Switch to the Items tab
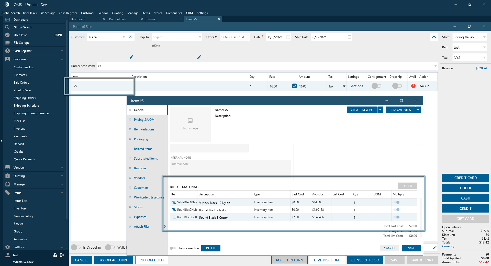 click(x=151, y=19)
